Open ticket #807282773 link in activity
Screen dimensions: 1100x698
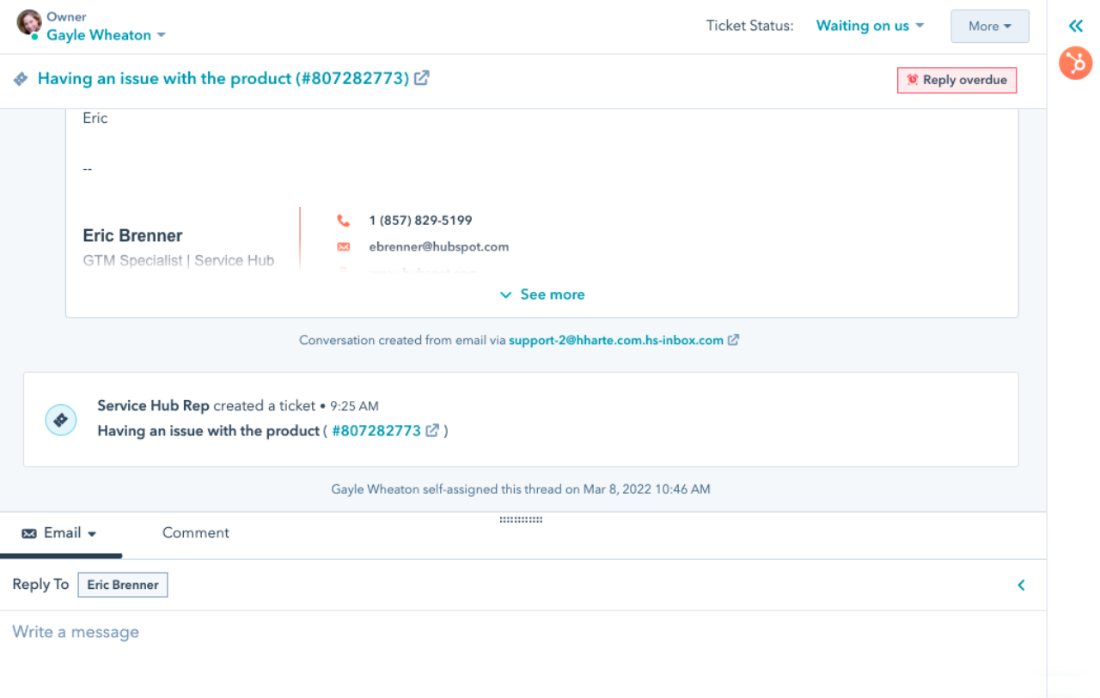click(376, 430)
